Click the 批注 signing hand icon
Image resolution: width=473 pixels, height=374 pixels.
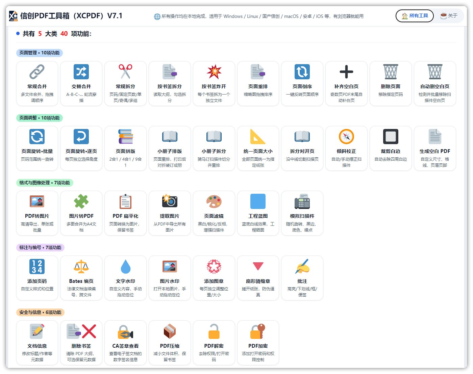click(x=302, y=266)
